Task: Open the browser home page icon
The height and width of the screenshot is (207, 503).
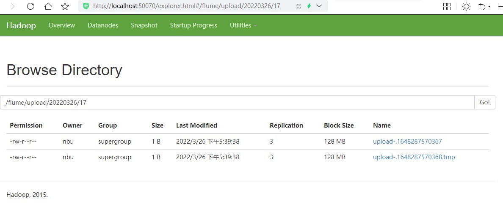Action: pyautogui.click(x=48, y=6)
